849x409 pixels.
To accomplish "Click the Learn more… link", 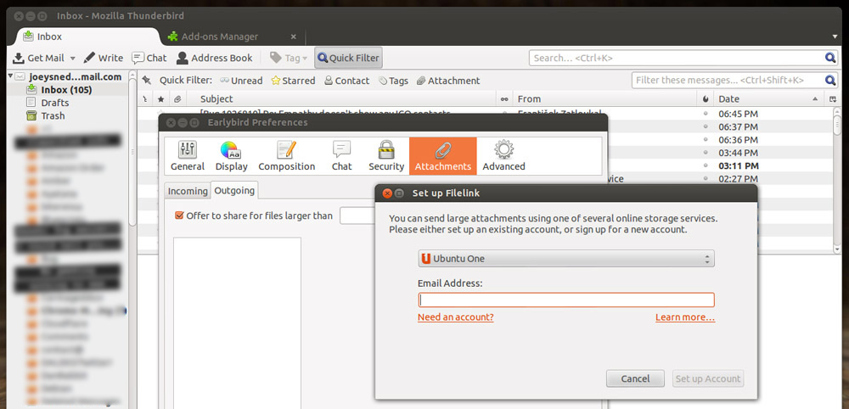I will [x=685, y=317].
